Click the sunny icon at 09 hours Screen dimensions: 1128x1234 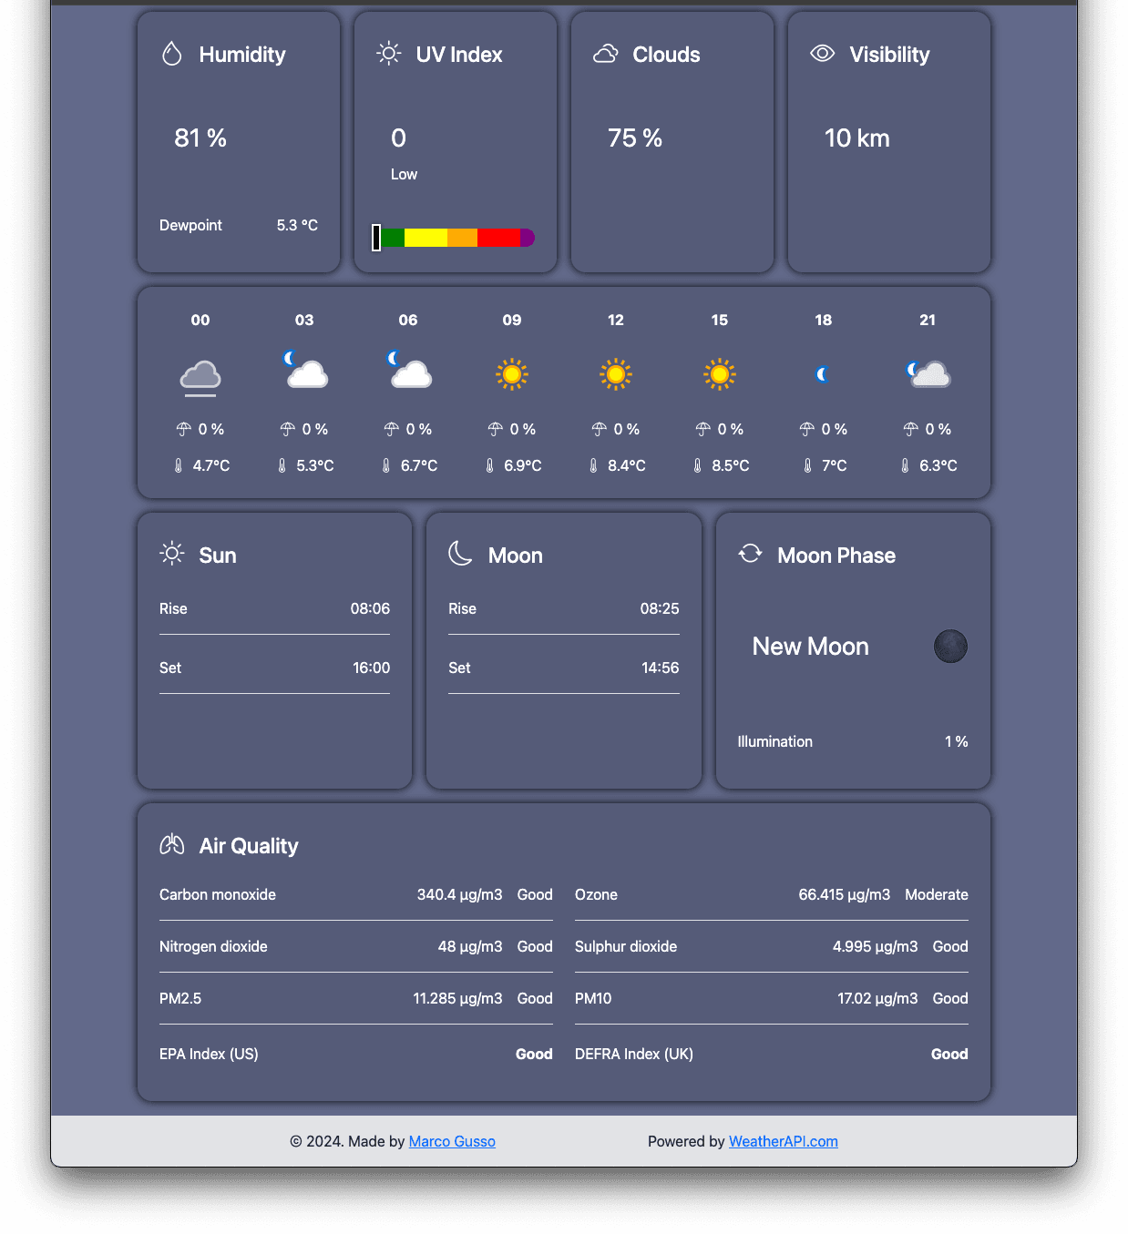pyautogui.click(x=511, y=373)
